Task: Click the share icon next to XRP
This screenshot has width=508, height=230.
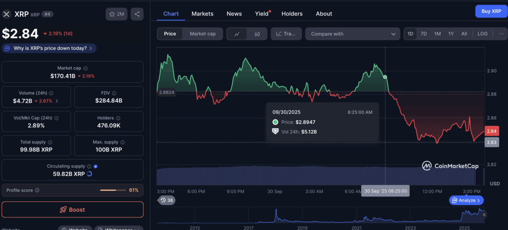Action: 137,14
